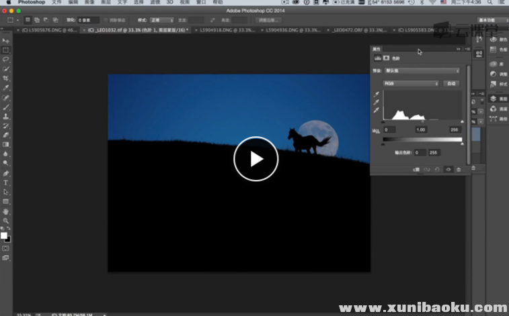Select the Rectangular Marquee tool

tap(6, 50)
